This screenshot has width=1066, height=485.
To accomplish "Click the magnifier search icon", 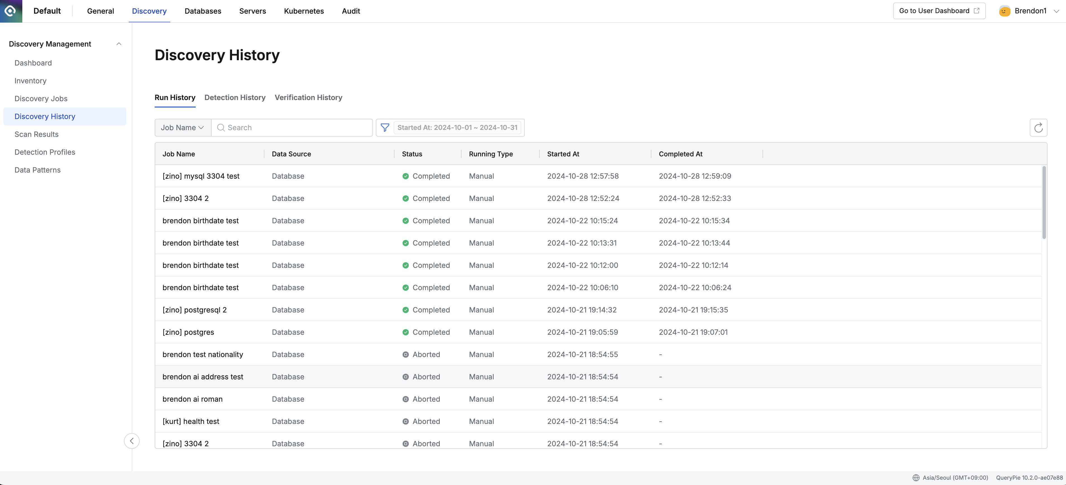I will click(221, 128).
